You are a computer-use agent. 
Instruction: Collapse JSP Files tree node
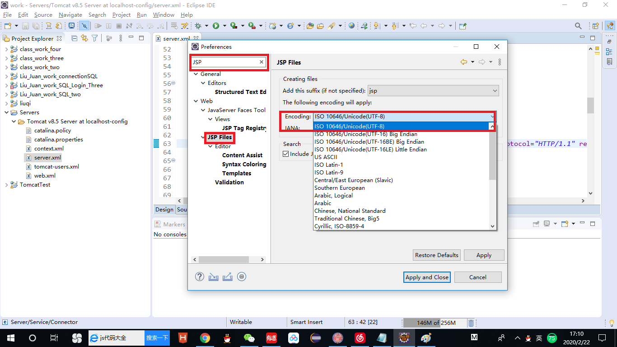click(x=203, y=137)
